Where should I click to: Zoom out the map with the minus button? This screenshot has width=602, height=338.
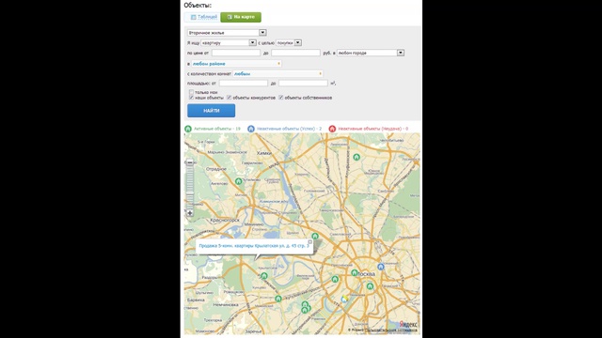point(190,162)
